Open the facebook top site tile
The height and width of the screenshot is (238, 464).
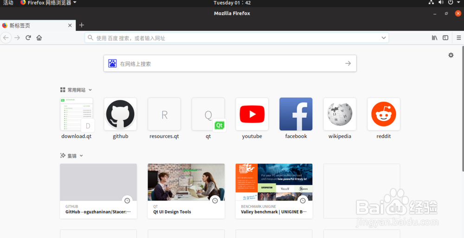click(x=296, y=114)
